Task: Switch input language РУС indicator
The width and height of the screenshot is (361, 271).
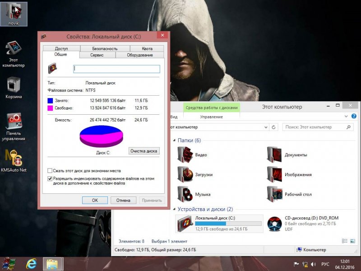Action: (325, 264)
